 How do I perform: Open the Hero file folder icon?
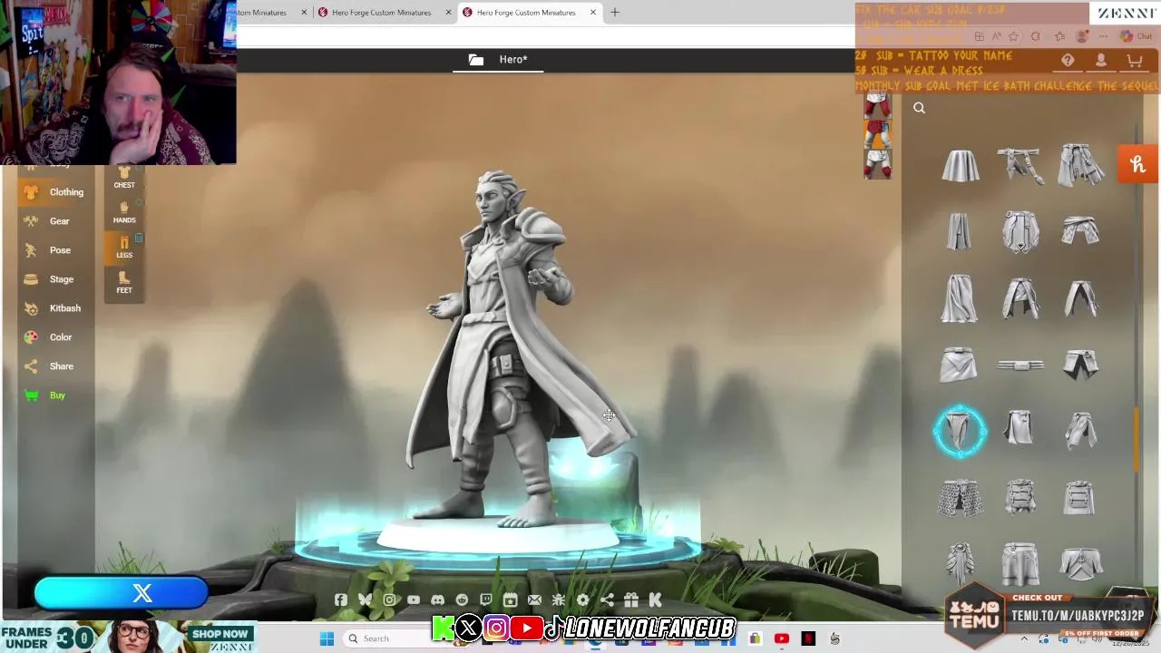pyautogui.click(x=475, y=60)
